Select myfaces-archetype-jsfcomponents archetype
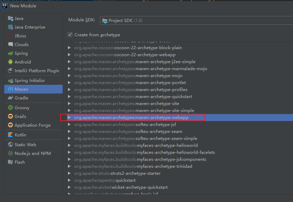This screenshot has height=202, width=293. click(180, 159)
